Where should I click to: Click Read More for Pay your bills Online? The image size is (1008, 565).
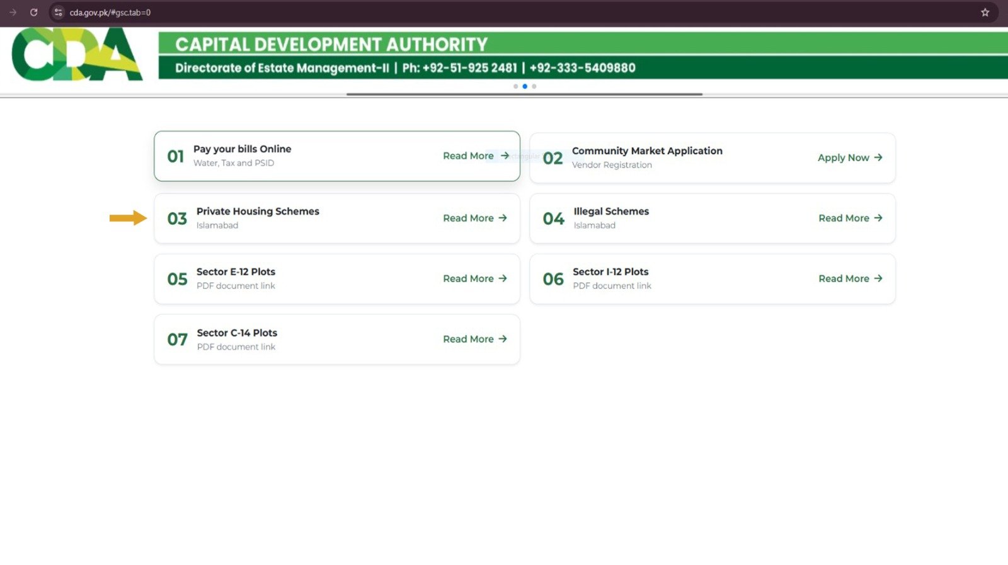468,156
